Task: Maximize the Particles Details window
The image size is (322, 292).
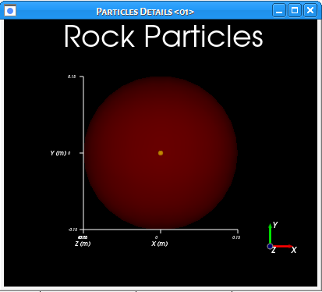Action: [x=295, y=10]
